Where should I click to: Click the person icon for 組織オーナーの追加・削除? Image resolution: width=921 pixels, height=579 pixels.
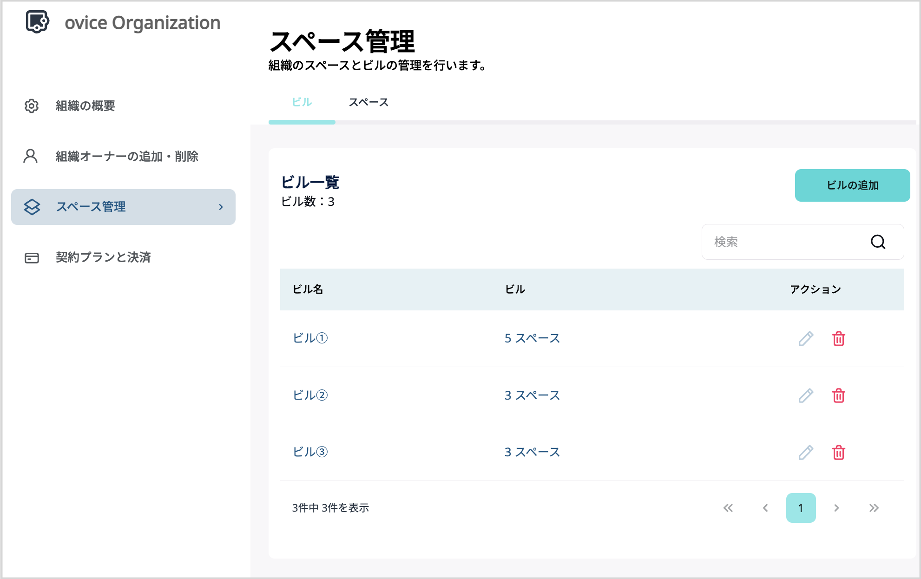pos(31,156)
